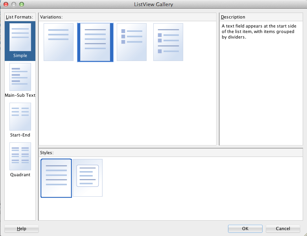The image size is (307, 236).
Task: Select the Simple list format icon
Action: (20, 37)
